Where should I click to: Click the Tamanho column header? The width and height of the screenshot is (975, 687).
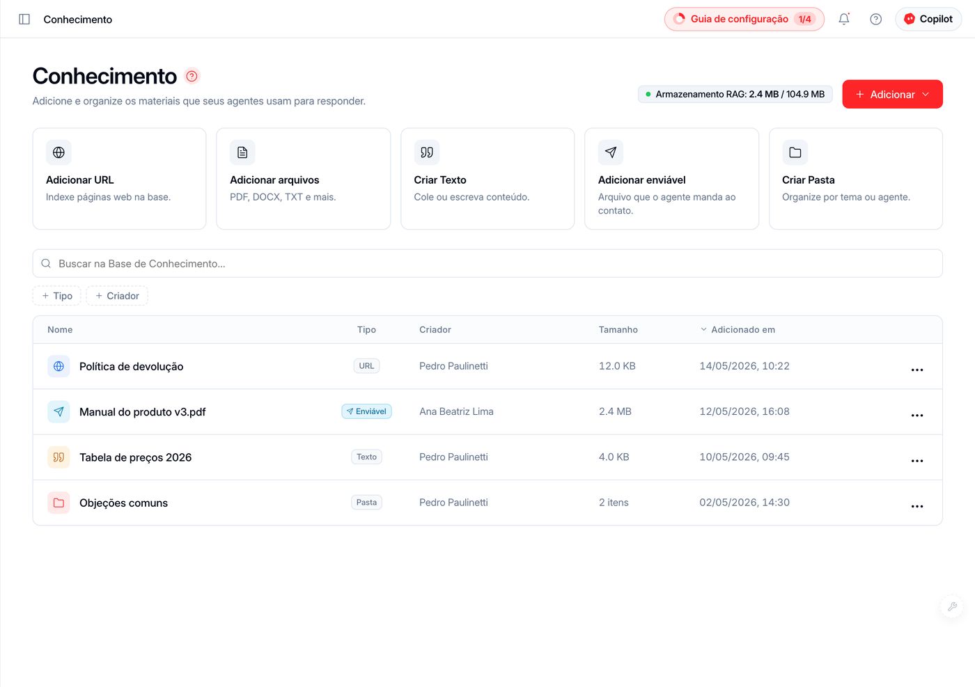coord(618,330)
